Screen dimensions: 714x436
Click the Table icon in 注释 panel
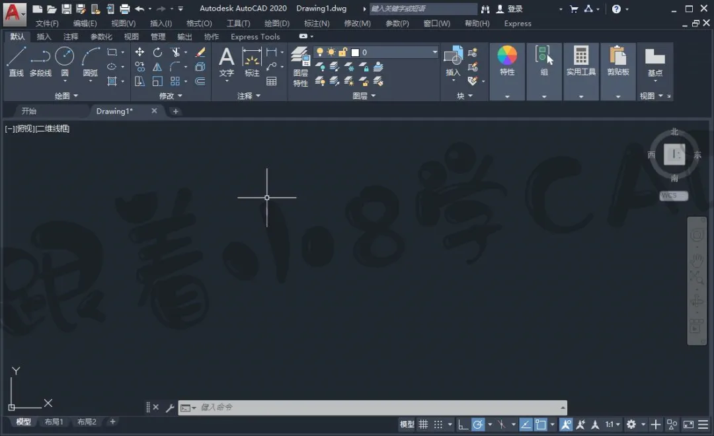[x=272, y=81]
